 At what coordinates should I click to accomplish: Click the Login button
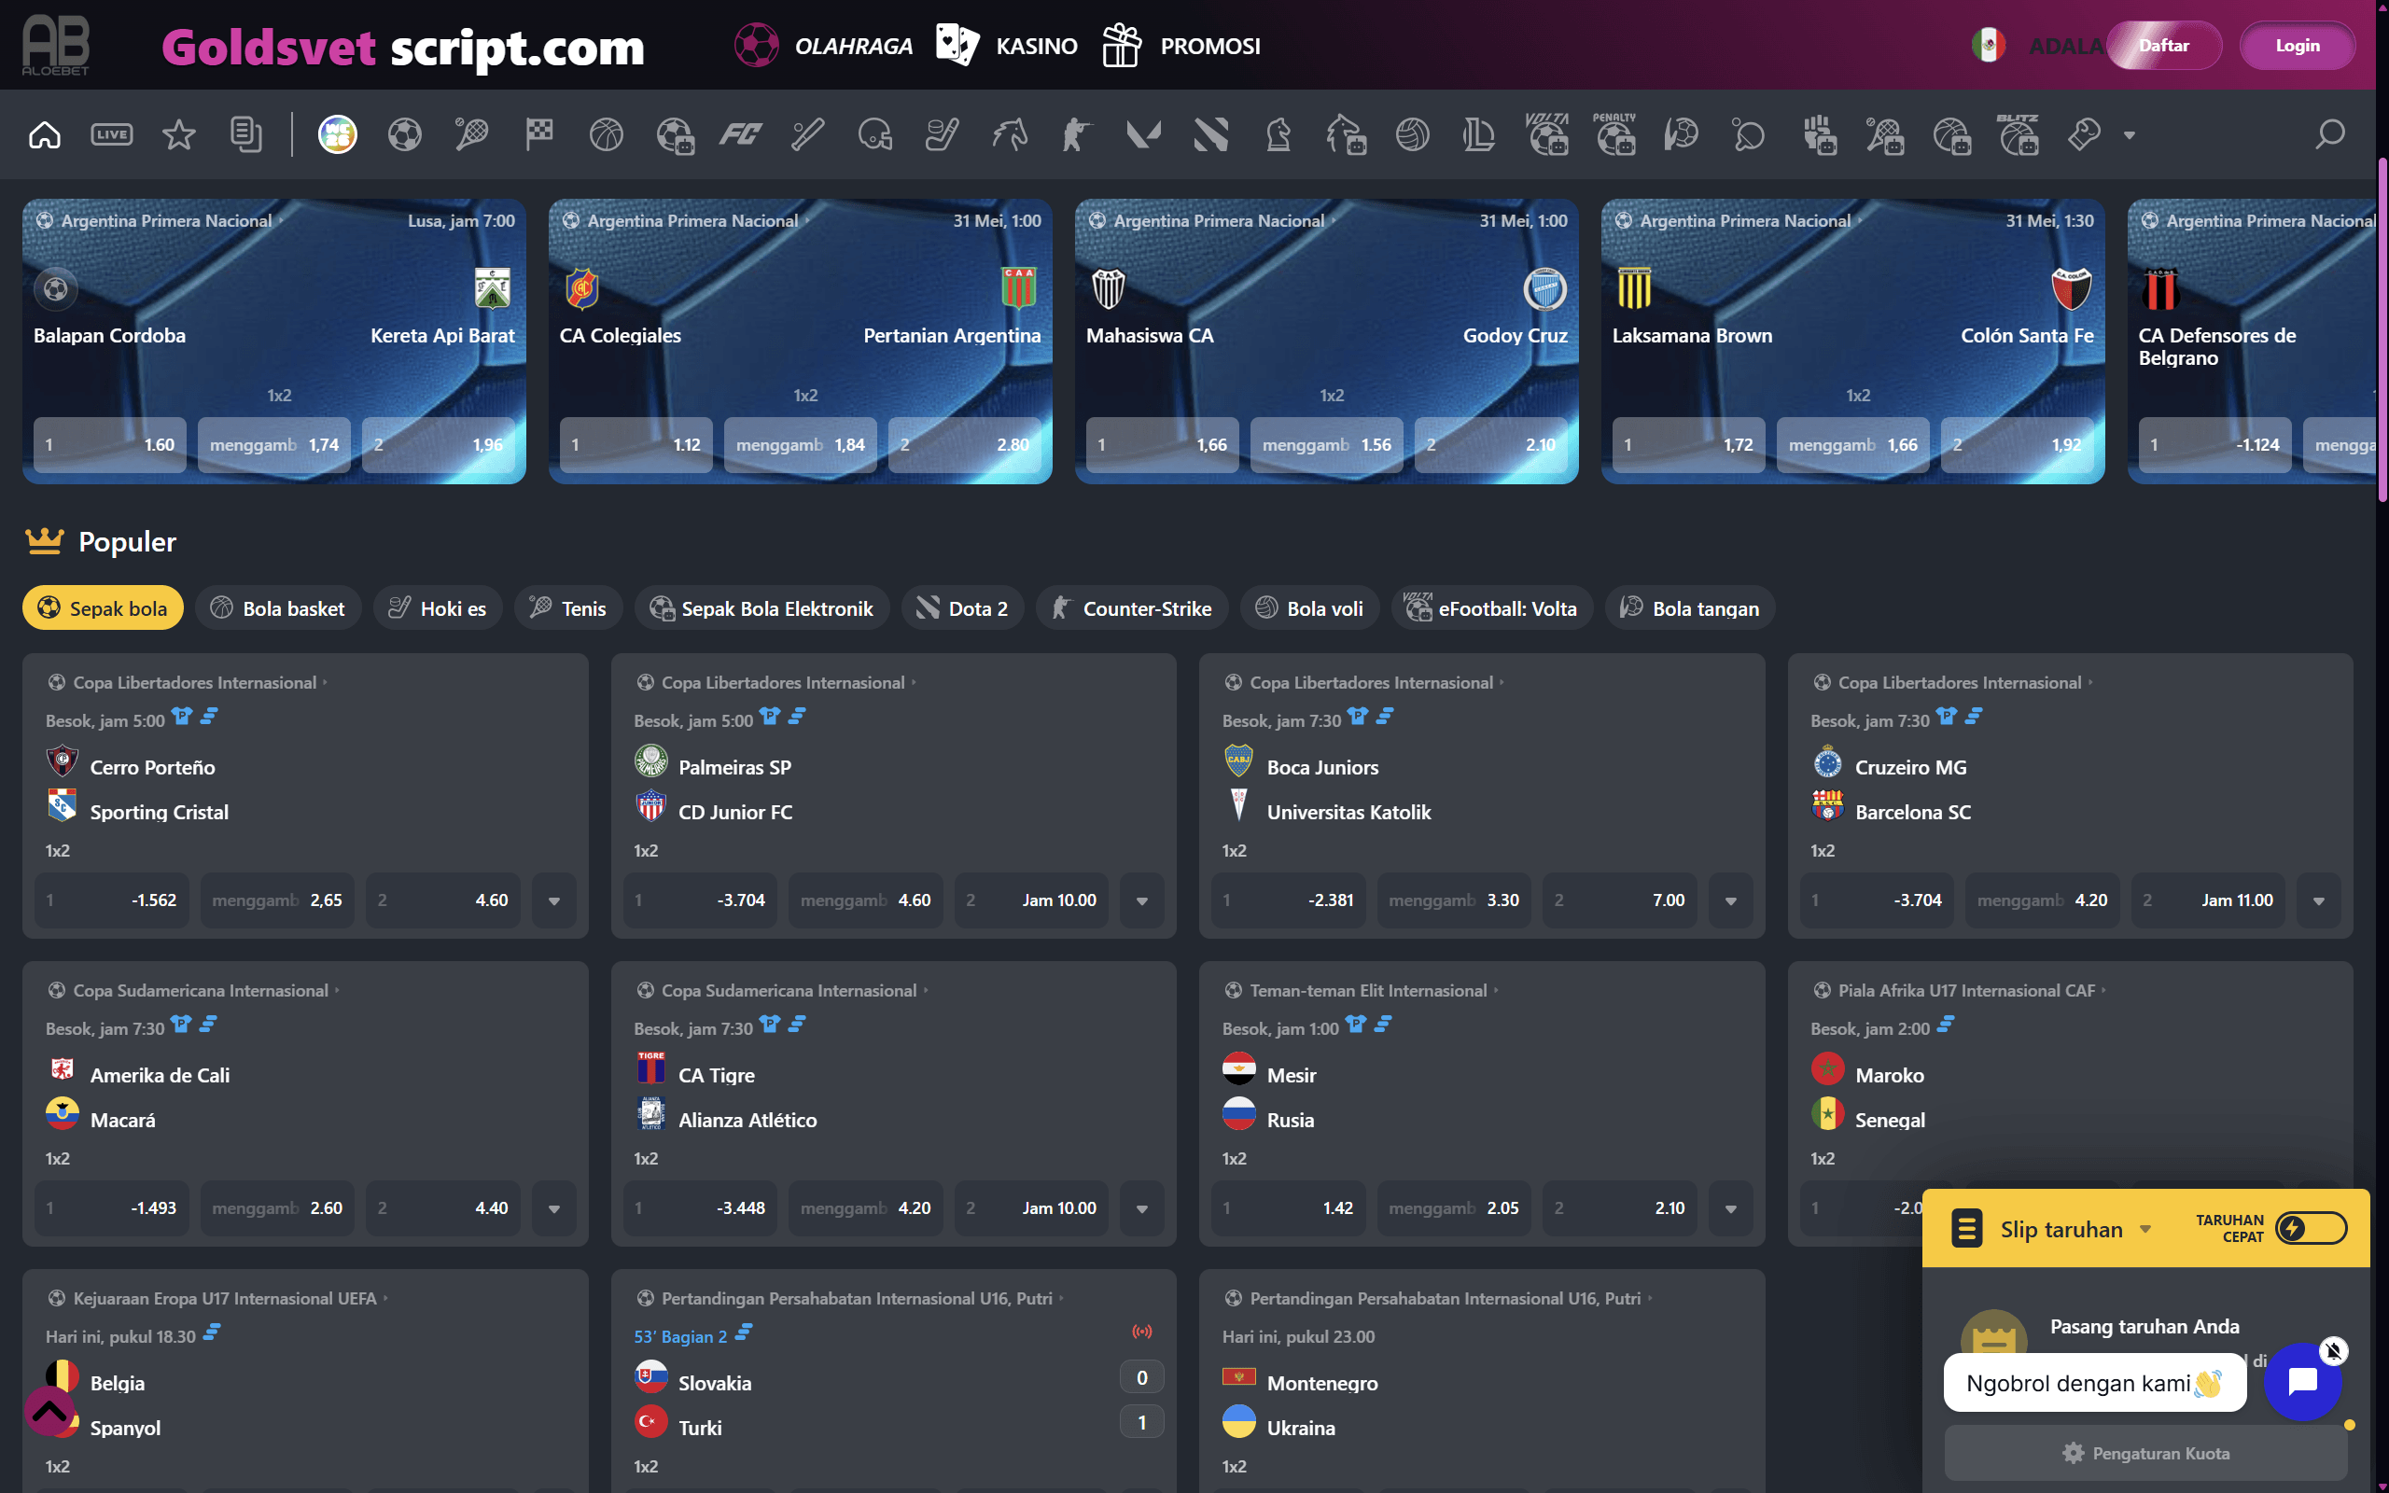pyautogui.click(x=2298, y=46)
